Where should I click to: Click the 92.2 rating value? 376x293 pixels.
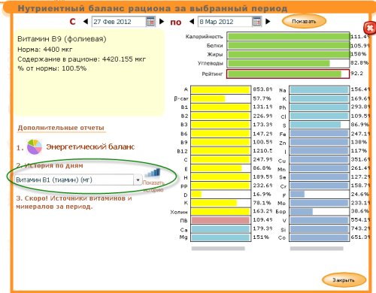tap(356, 74)
